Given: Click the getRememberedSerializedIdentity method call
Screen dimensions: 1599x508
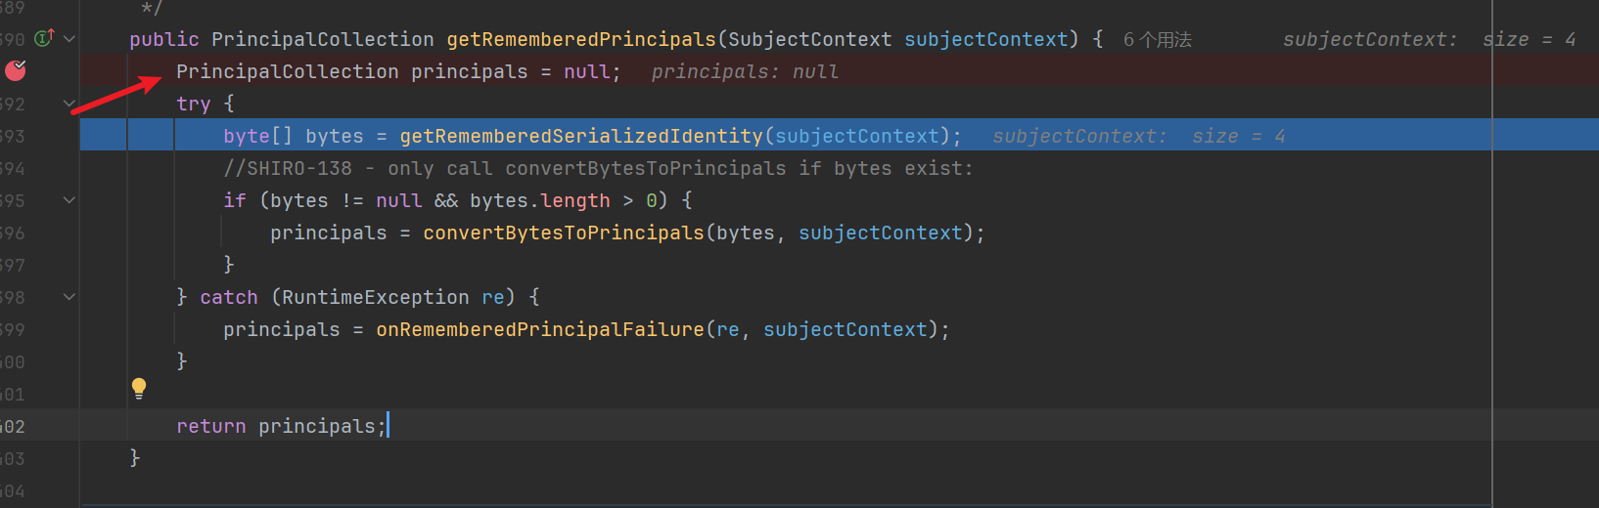Looking at the screenshot, I should click(580, 137).
